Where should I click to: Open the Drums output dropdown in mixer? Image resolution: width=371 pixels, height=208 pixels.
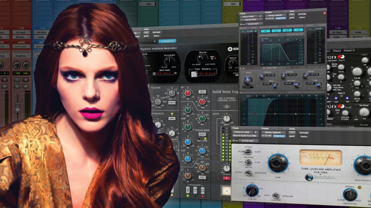click(22, 37)
